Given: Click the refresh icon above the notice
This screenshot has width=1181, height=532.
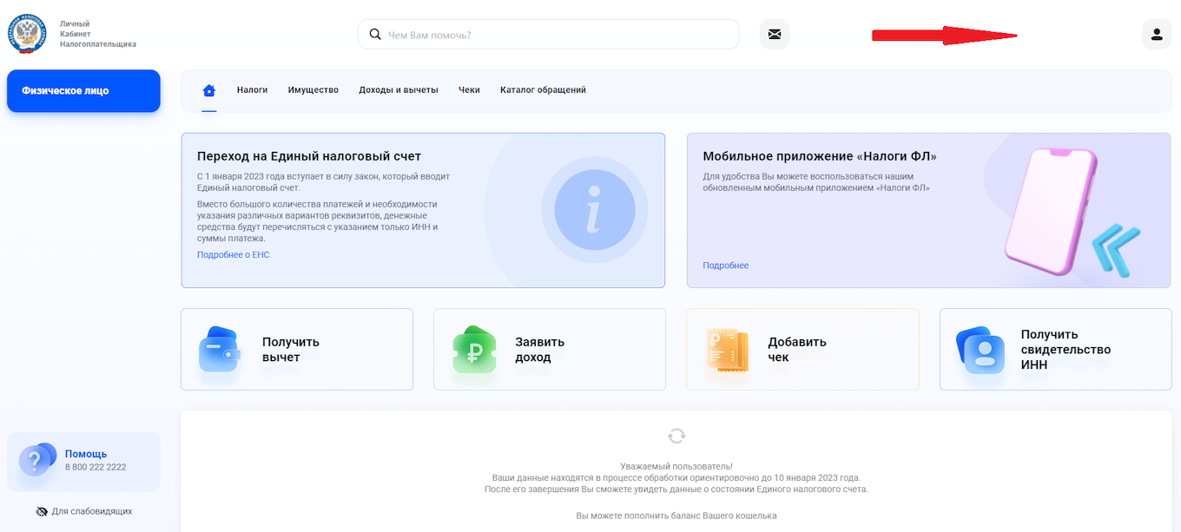Looking at the screenshot, I should (x=676, y=436).
